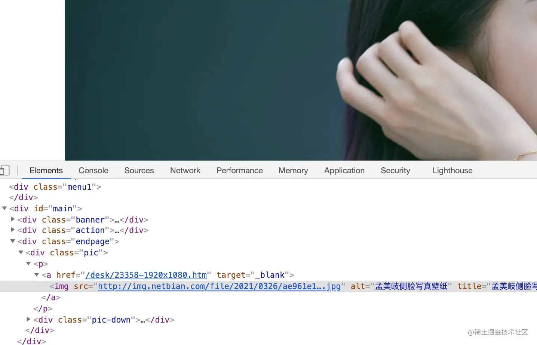Screen dimensions: 537x345
Task: Click the target="_blank" attribute
Action: (252, 275)
